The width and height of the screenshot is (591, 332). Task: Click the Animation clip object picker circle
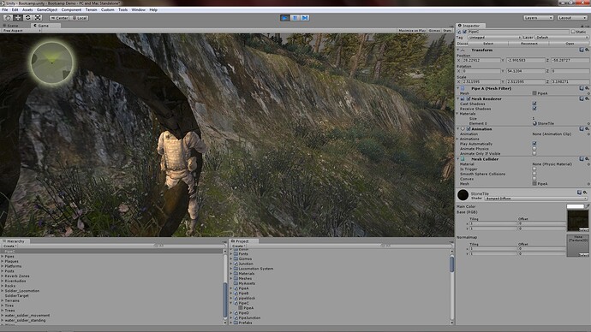588,134
